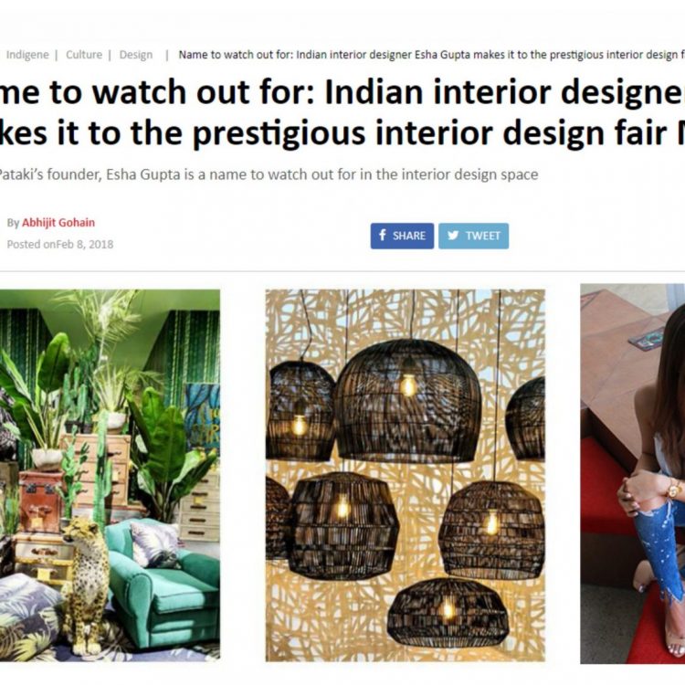Click the Esha Gupta subtitle line
This screenshot has height=685, width=685.
(x=269, y=174)
